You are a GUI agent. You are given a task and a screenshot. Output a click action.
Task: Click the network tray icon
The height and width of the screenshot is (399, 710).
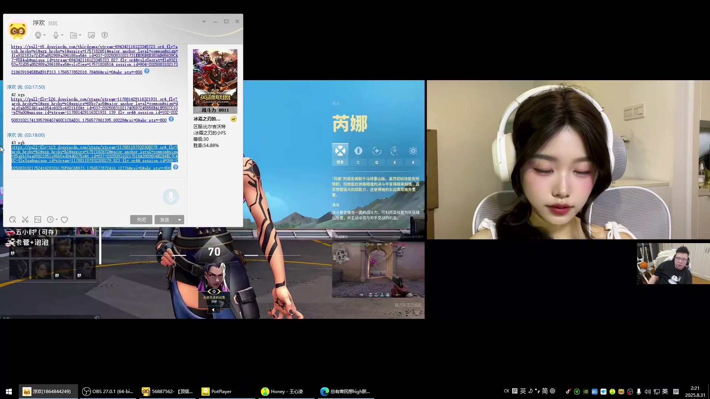657,392
